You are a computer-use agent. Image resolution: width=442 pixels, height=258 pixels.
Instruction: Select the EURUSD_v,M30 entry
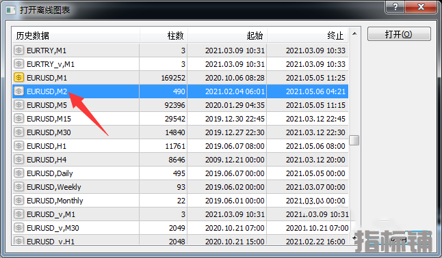180,227
